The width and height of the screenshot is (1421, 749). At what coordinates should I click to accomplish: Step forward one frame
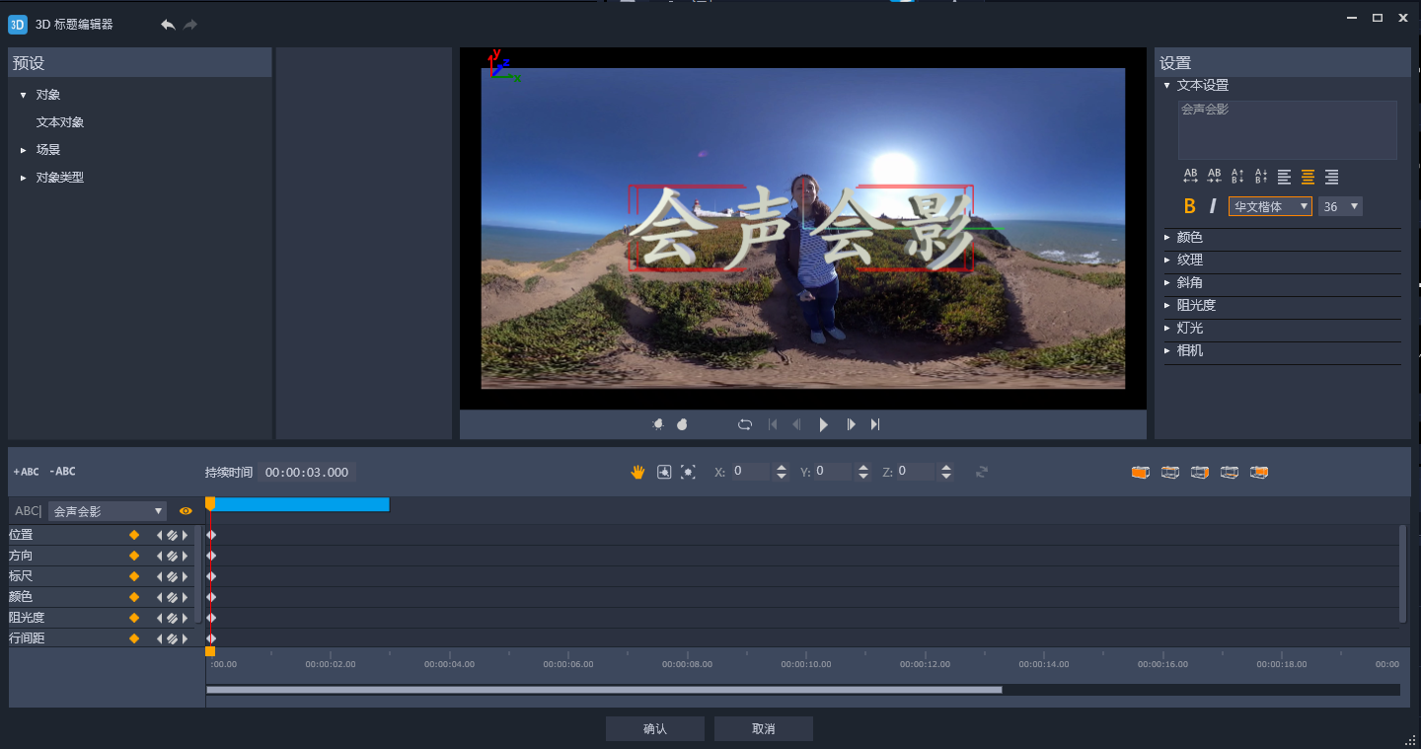[851, 424]
